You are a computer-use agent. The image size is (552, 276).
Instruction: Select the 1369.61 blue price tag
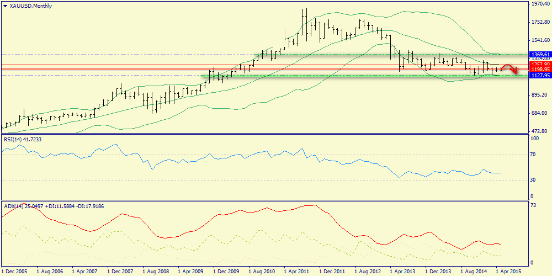540,55
